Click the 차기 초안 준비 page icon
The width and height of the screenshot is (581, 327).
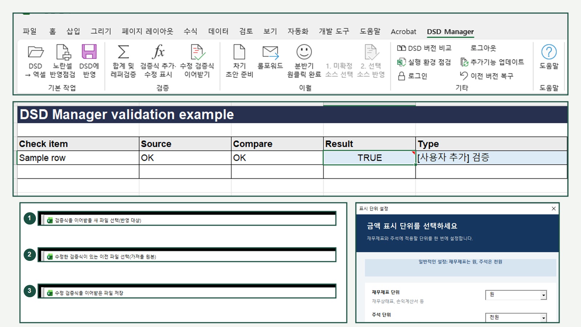(x=239, y=52)
